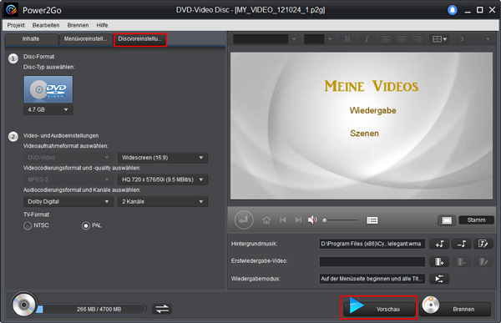The height and width of the screenshot is (323, 501).
Task: Click the Italic formatting icon
Action: click(x=367, y=39)
